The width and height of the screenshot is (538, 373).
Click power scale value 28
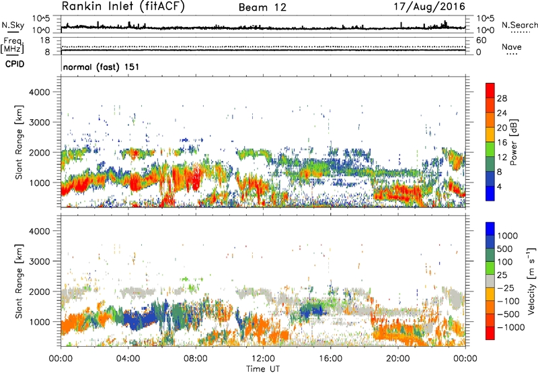click(502, 98)
